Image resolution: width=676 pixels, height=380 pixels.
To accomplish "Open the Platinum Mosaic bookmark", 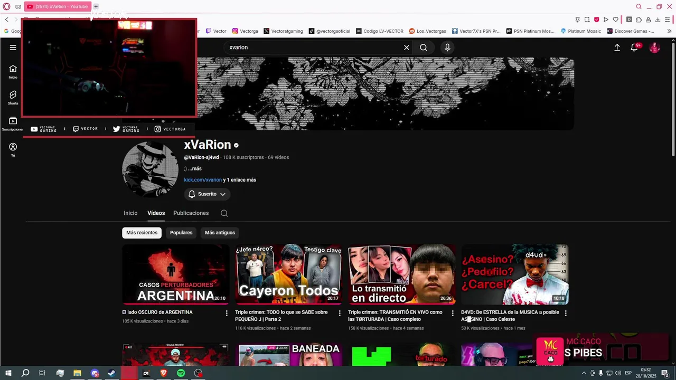I will click(581, 31).
